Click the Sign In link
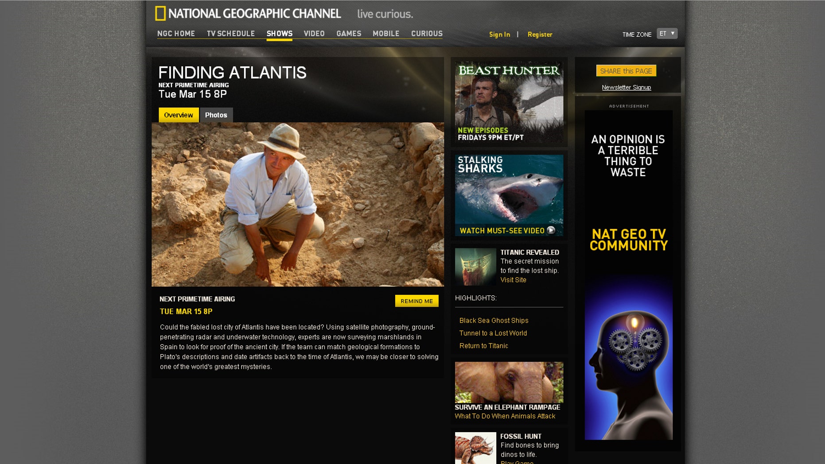825x464 pixels. (499, 35)
